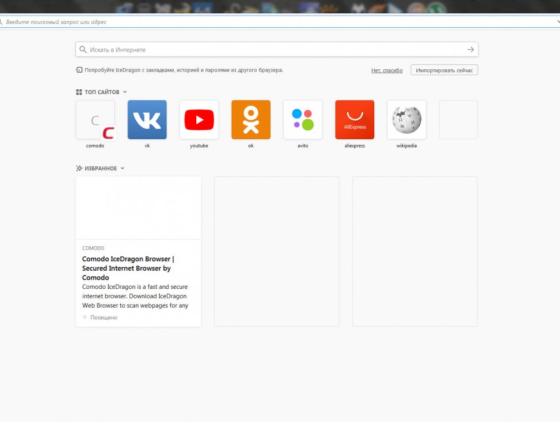Open the Wikipedia top site tile
560x422 pixels.
tap(407, 120)
